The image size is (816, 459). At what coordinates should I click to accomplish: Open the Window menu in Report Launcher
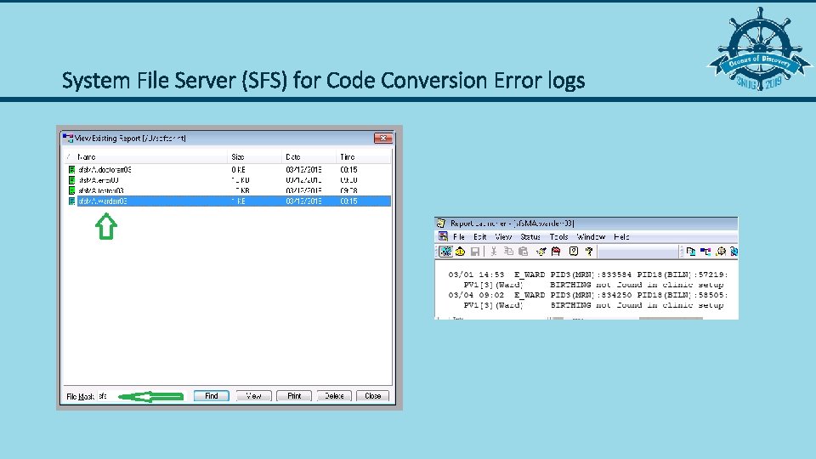(591, 237)
